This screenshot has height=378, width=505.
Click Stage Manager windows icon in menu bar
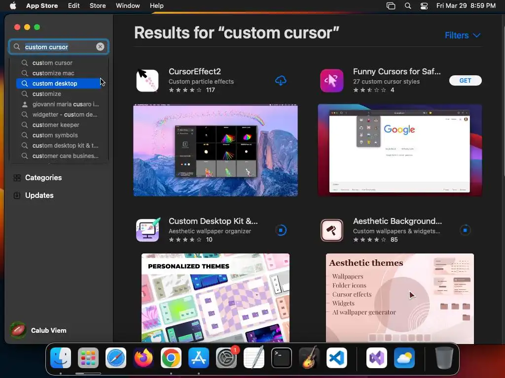coord(391,6)
